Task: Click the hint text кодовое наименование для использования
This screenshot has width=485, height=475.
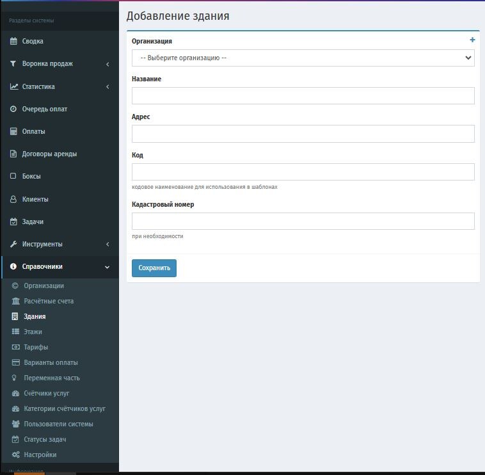Action: pyautogui.click(x=205, y=187)
